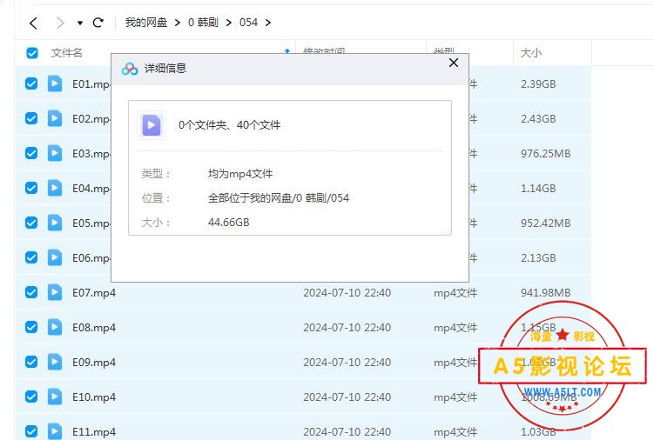The image size is (654, 440).
Task: Expand the chevron after 0 韩剧
Action: coord(228,23)
